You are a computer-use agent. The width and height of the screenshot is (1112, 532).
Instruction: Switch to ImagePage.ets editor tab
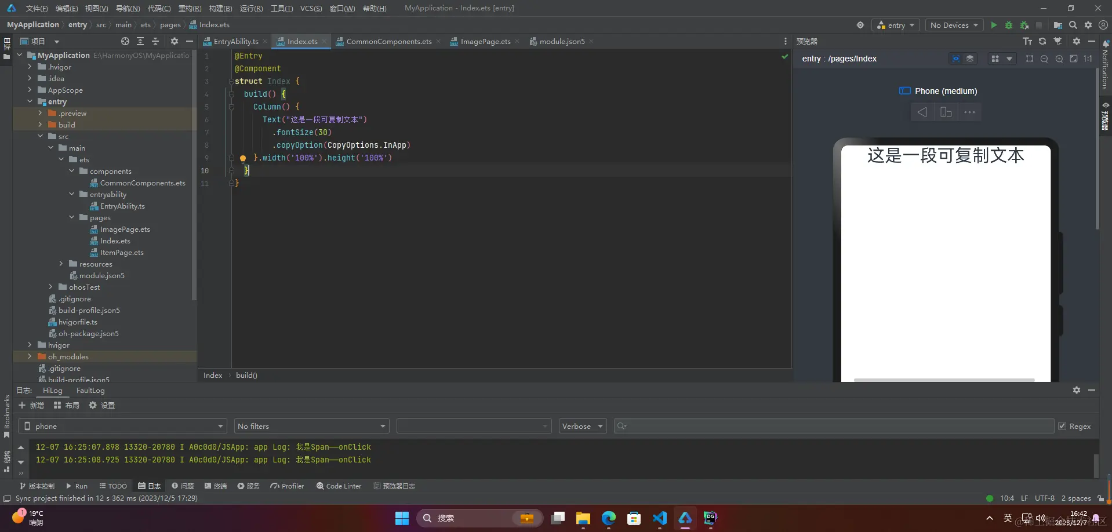pos(485,41)
